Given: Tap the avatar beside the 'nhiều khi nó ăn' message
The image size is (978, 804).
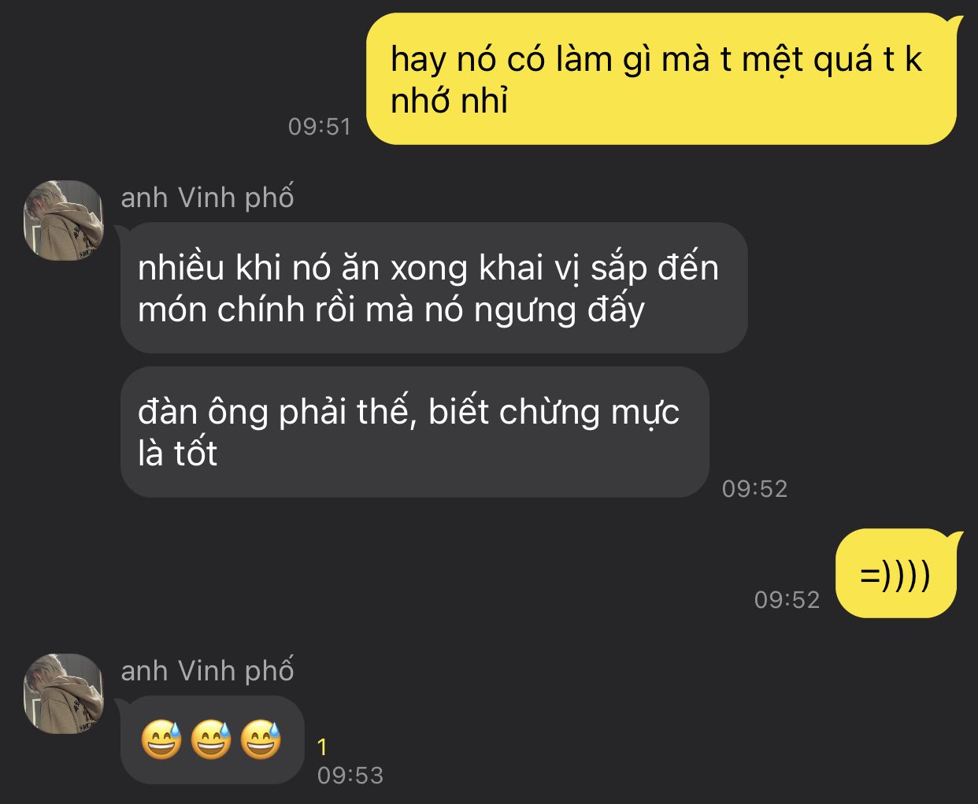Looking at the screenshot, I should tap(64, 220).
